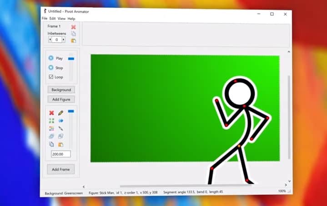Click the 'Frame 1' label
The image size is (327, 206).
tap(54, 26)
